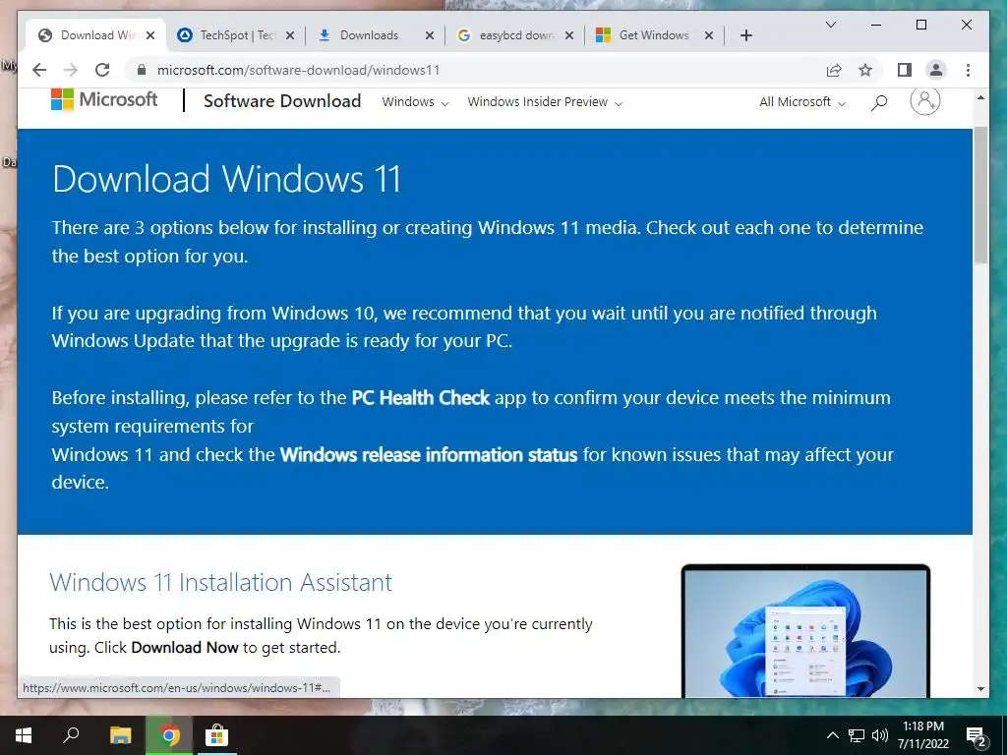Click the scrollbar up arrow
This screenshot has width=1007, height=755.
(x=980, y=98)
